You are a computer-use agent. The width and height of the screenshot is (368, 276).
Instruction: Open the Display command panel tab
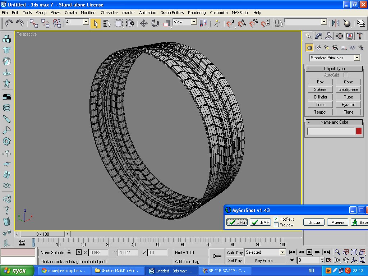350,36
